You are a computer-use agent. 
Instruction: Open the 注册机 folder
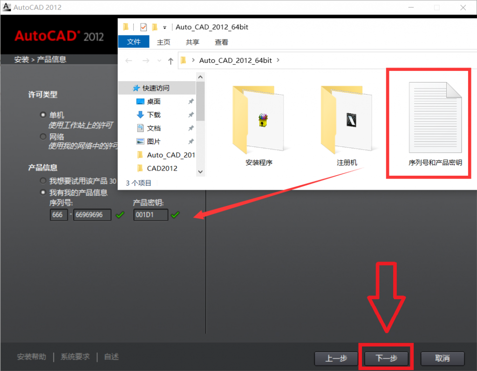click(347, 125)
